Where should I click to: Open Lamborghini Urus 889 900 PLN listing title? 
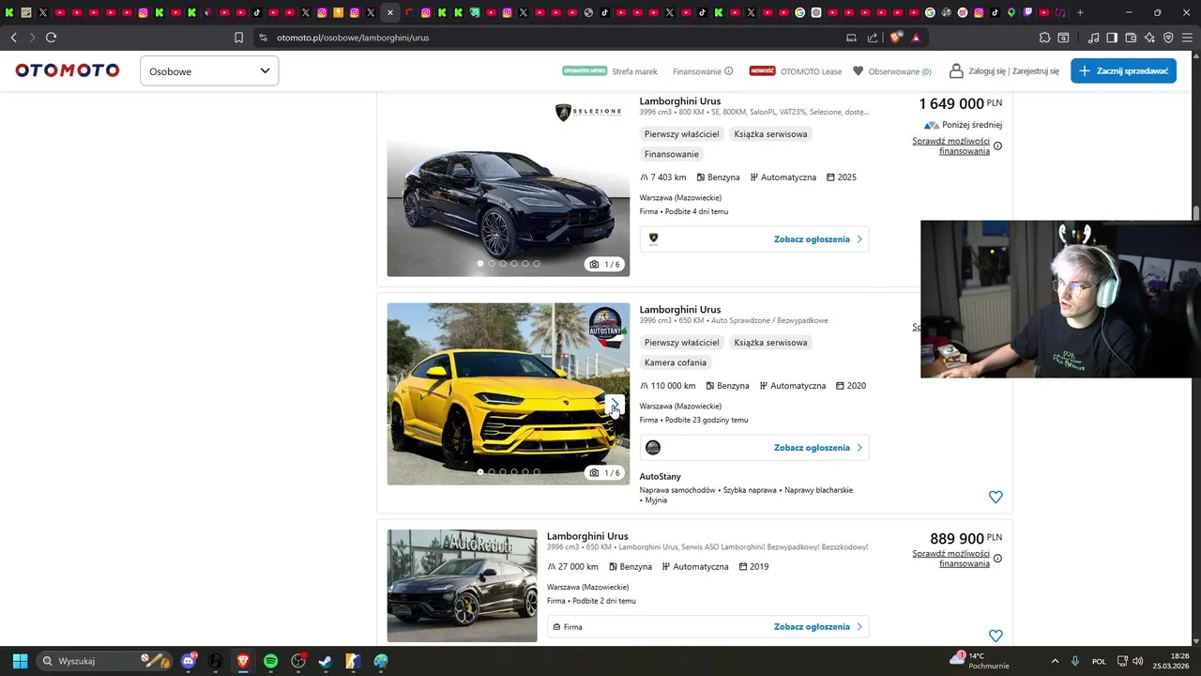click(x=587, y=536)
